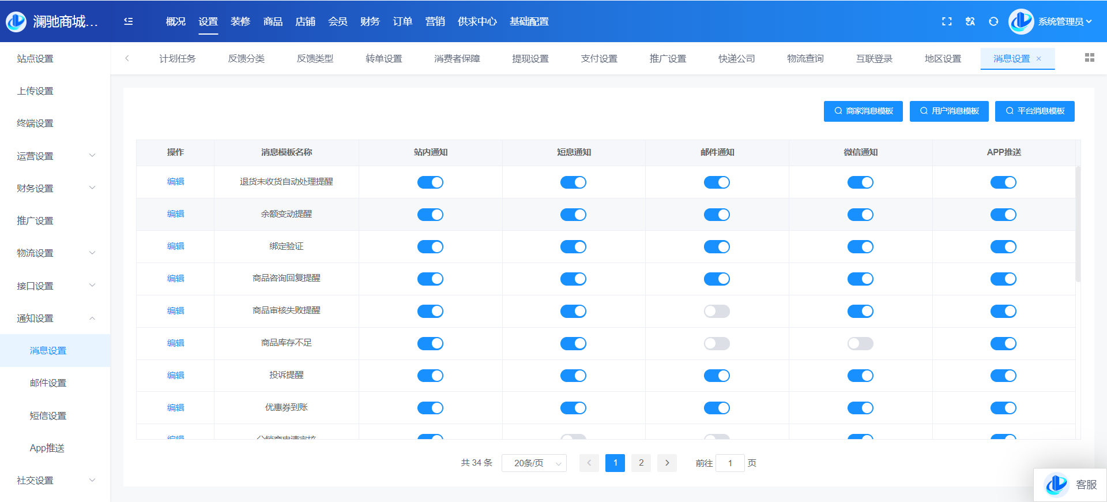Click 商家消息模板 button
1107x502 pixels.
pyautogui.click(x=863, y=111)
